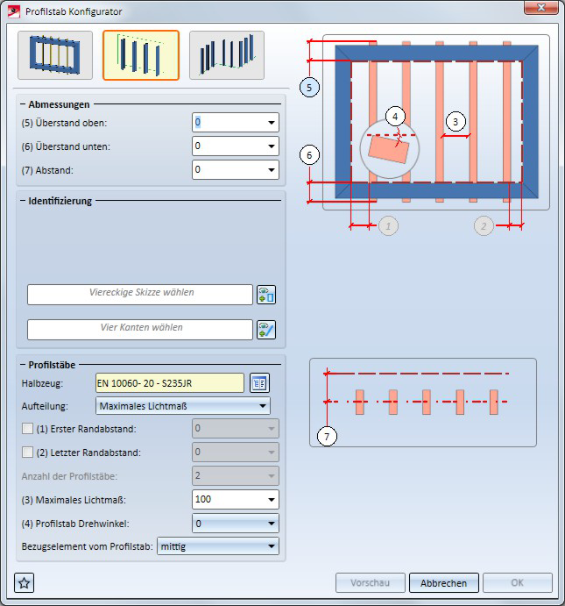Open the (3) Maximales Lichtmaß value dropdown
Viewport: 565px width, 606px height.
pos(272,499)
